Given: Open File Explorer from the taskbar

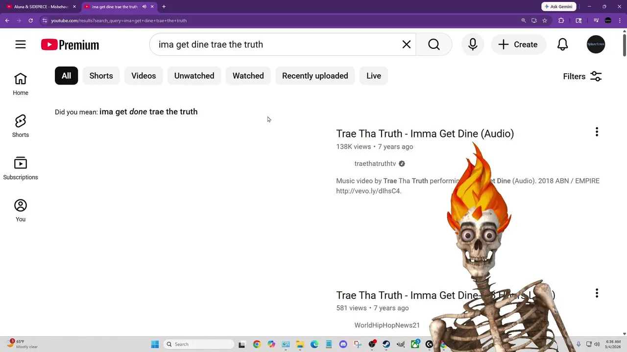Looking at the screenshot, I should 300,344.
